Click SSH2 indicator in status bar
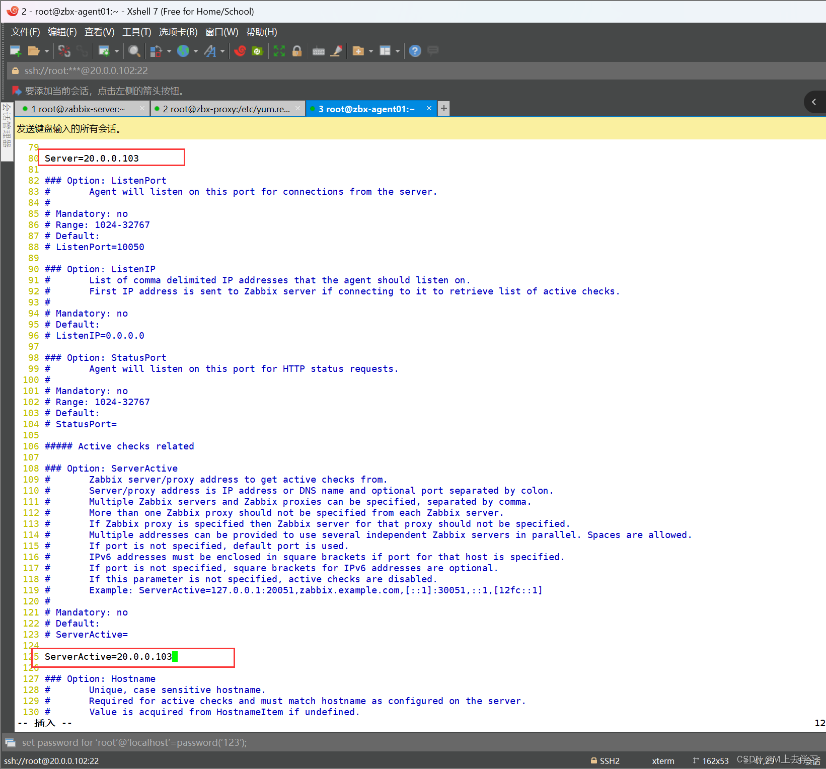This screenshot has width=826, height=769. tap(605, 761)
